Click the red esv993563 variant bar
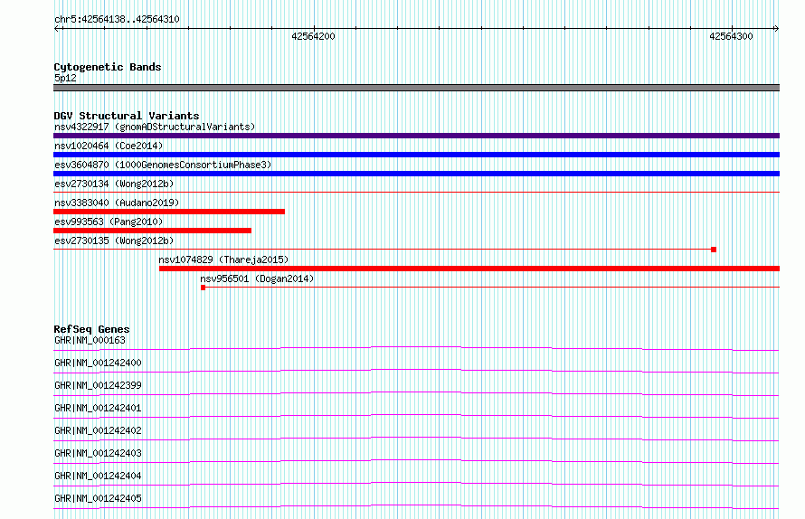Image resolution: width=805 pixels, height=519 pixels. point(153,231)
